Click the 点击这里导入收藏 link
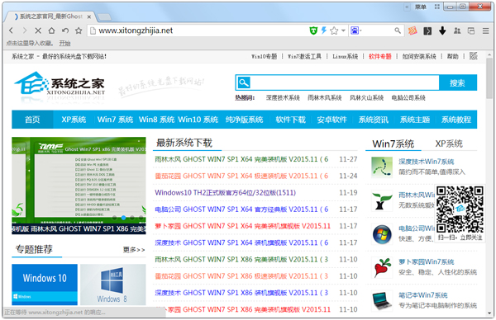496x320 pixels. tap(30, 43)
